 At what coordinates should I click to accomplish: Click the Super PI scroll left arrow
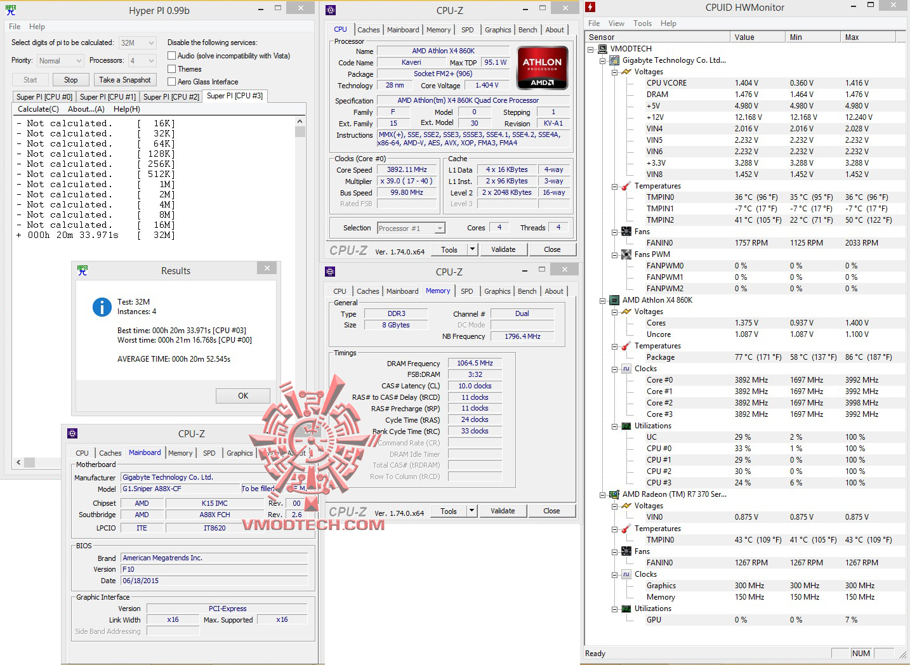tap(18, 462)
